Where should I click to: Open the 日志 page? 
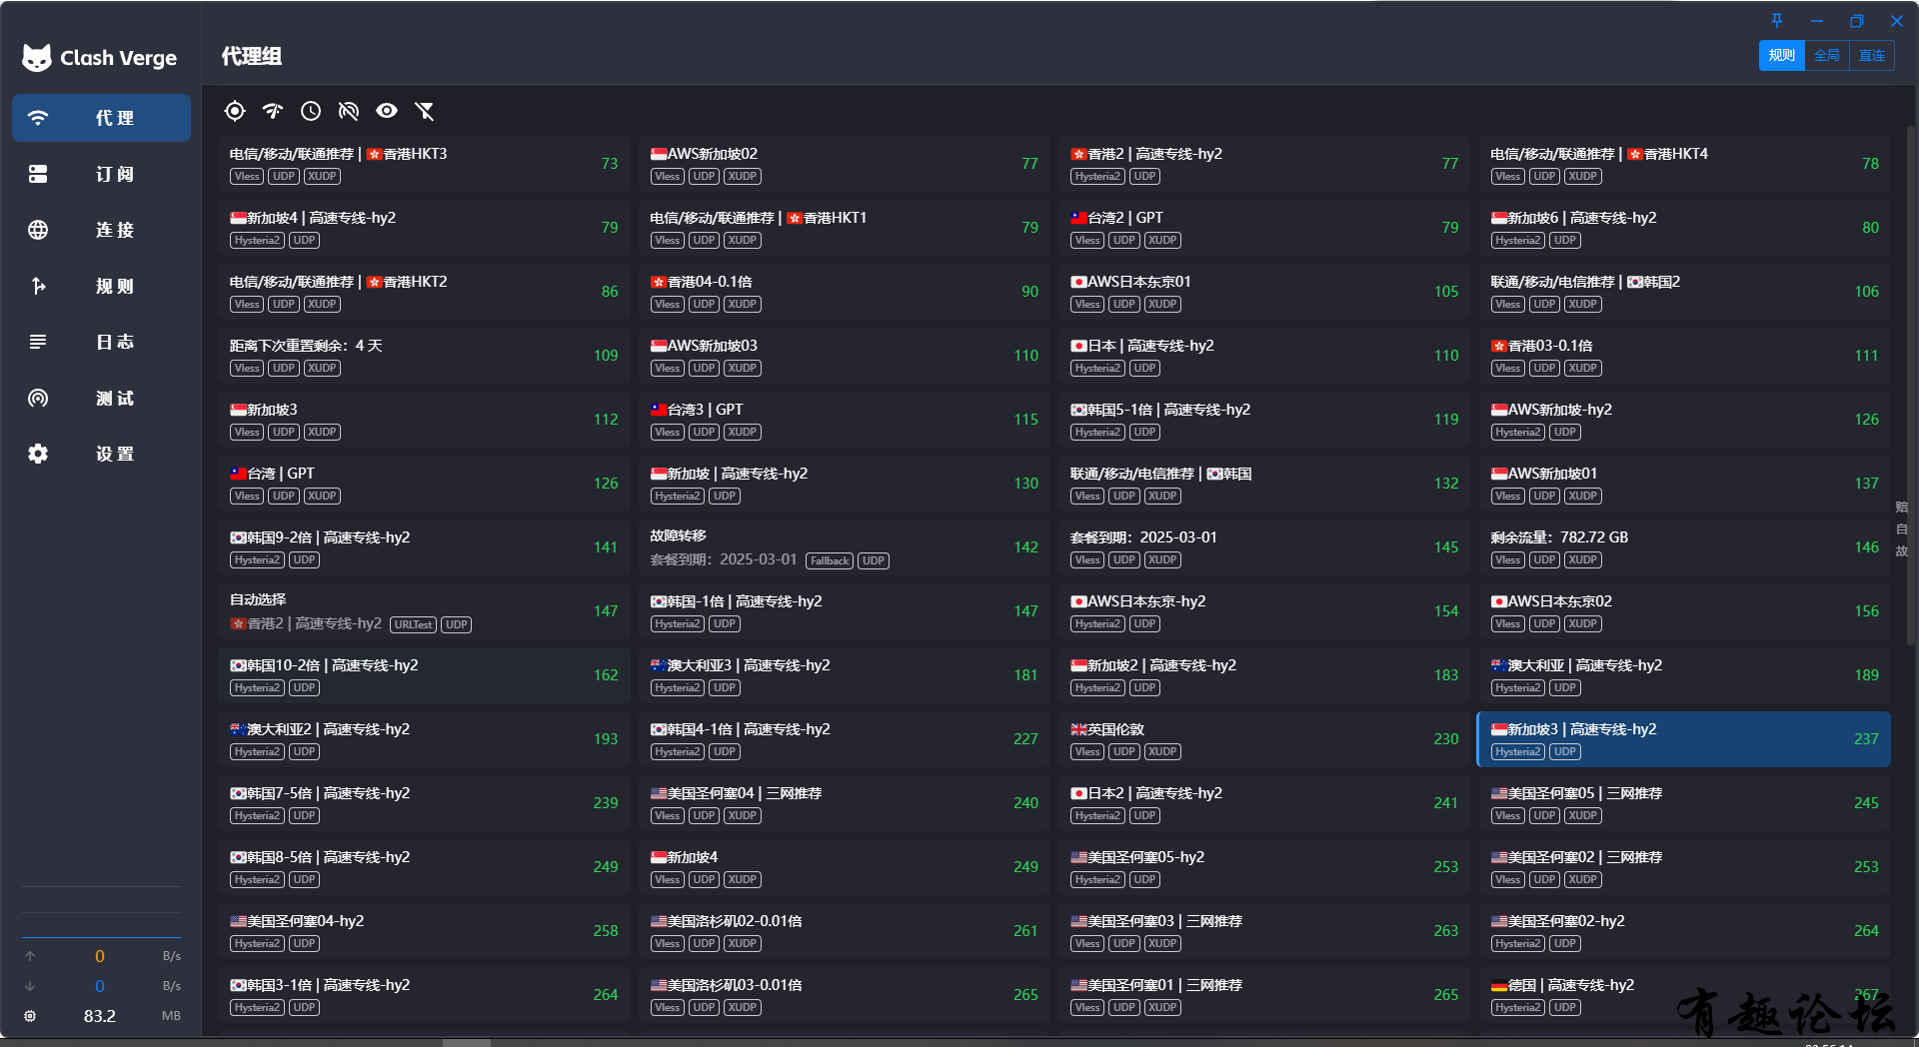pyautogui.click(x=101, y=342)
